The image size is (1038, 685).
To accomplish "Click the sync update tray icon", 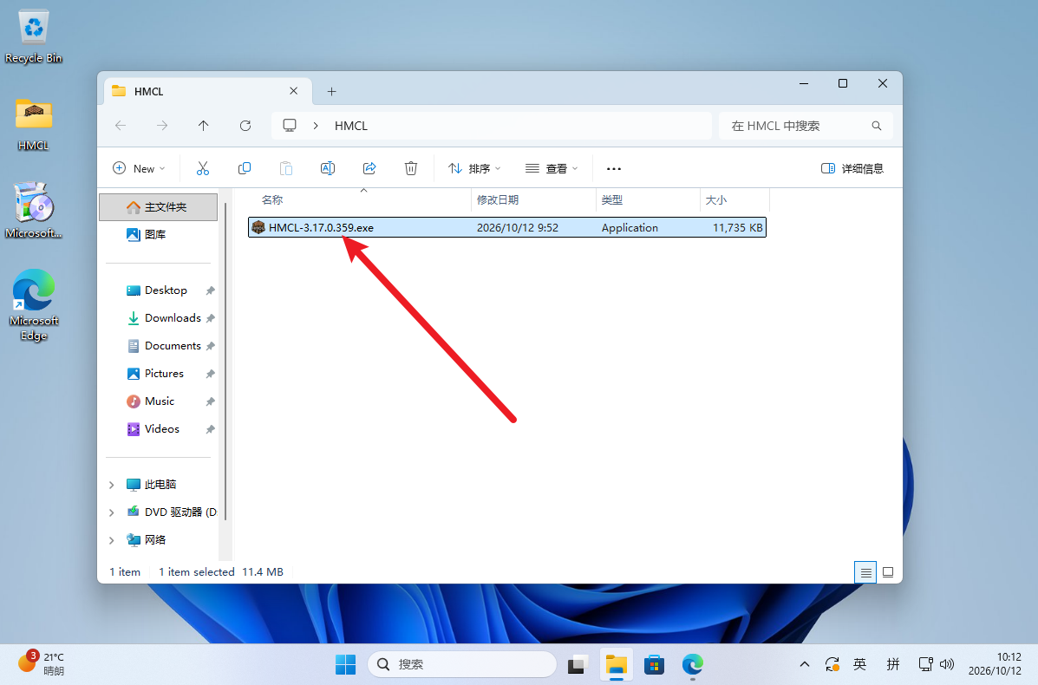I will (x=832, y=664).
